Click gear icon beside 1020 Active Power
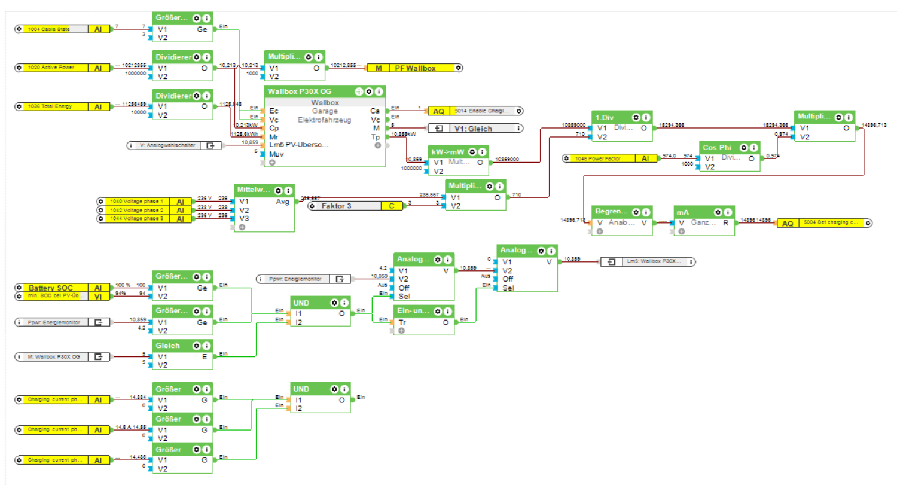This screenshot has width=897, height=485. [x=18, y=68]
